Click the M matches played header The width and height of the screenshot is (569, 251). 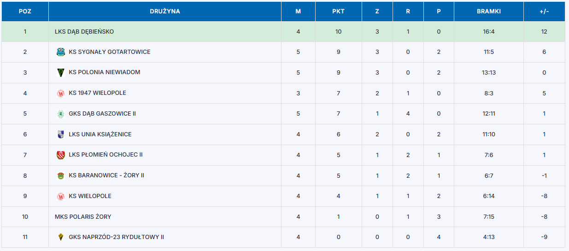(298, 12)
